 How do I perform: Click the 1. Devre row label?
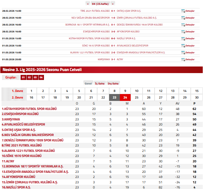[x=17, y=91]
